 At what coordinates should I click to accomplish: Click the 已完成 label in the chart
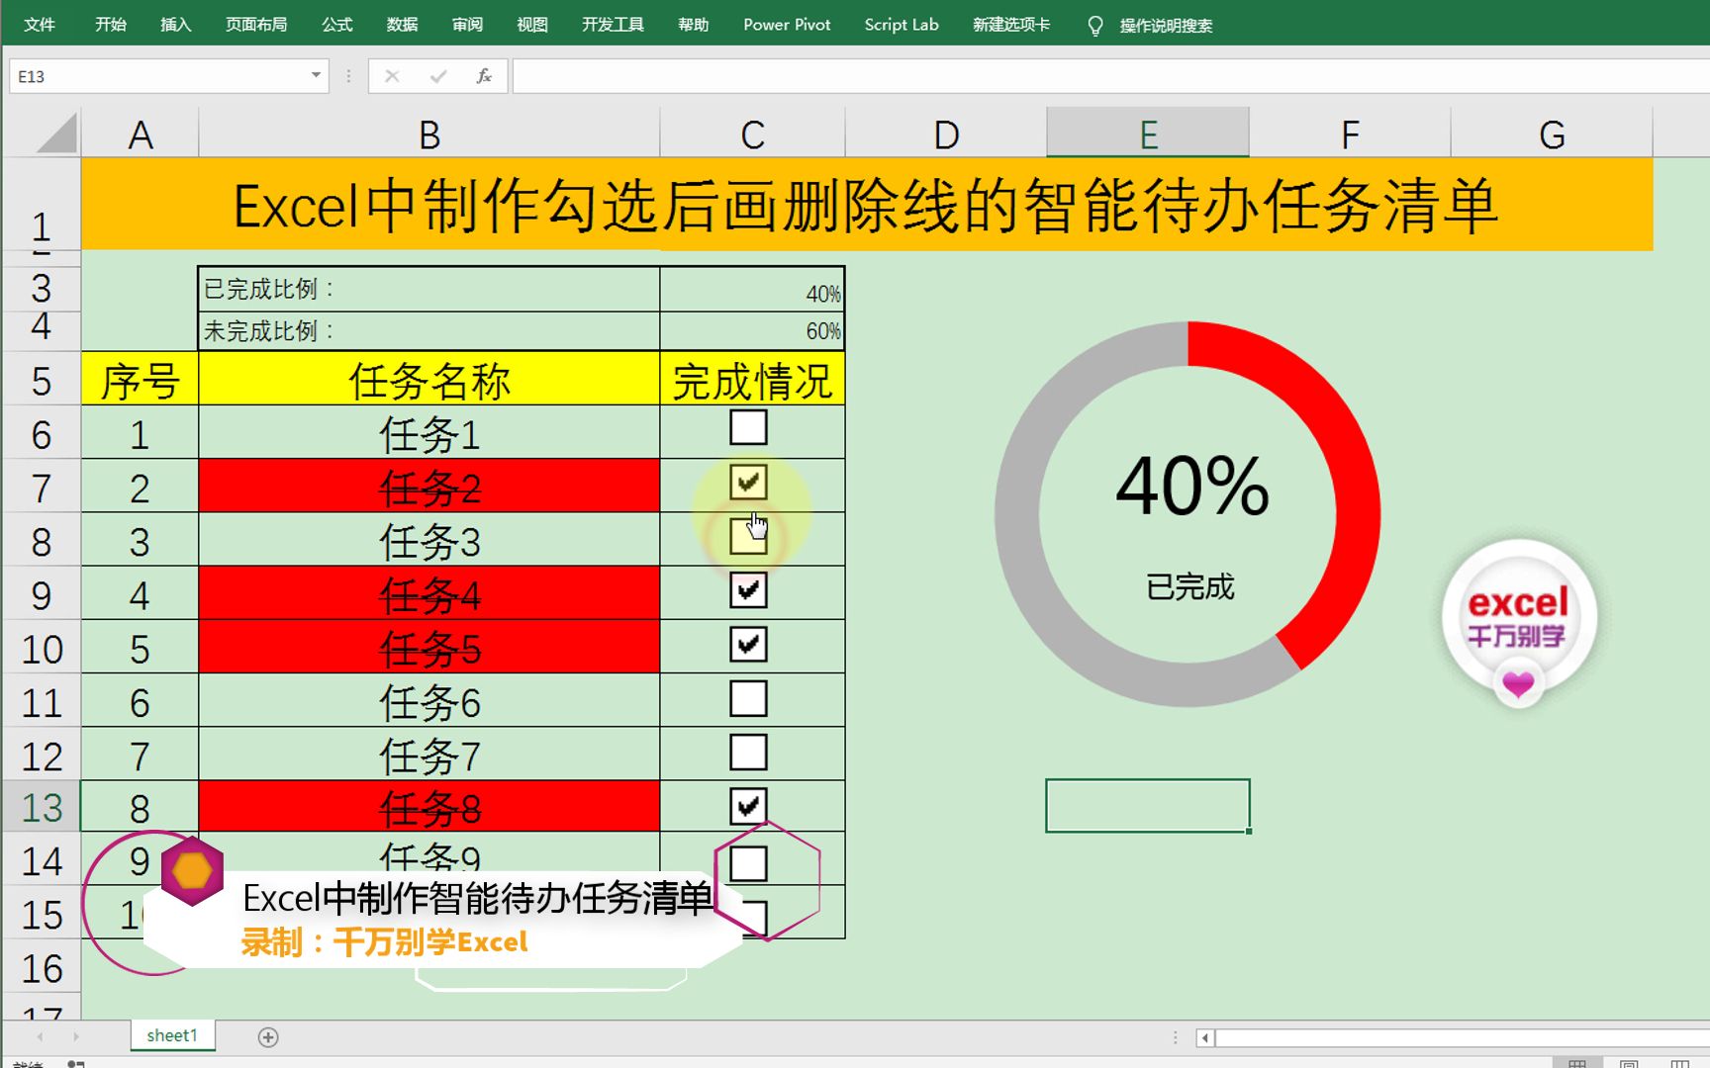(x=1190, y=586)
